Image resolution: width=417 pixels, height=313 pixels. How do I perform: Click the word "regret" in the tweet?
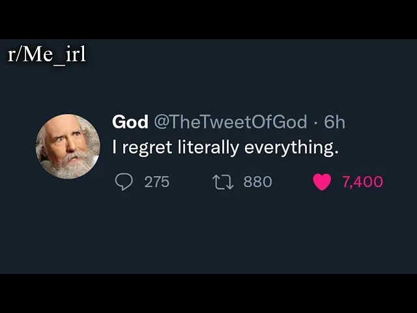pos(147,148)
